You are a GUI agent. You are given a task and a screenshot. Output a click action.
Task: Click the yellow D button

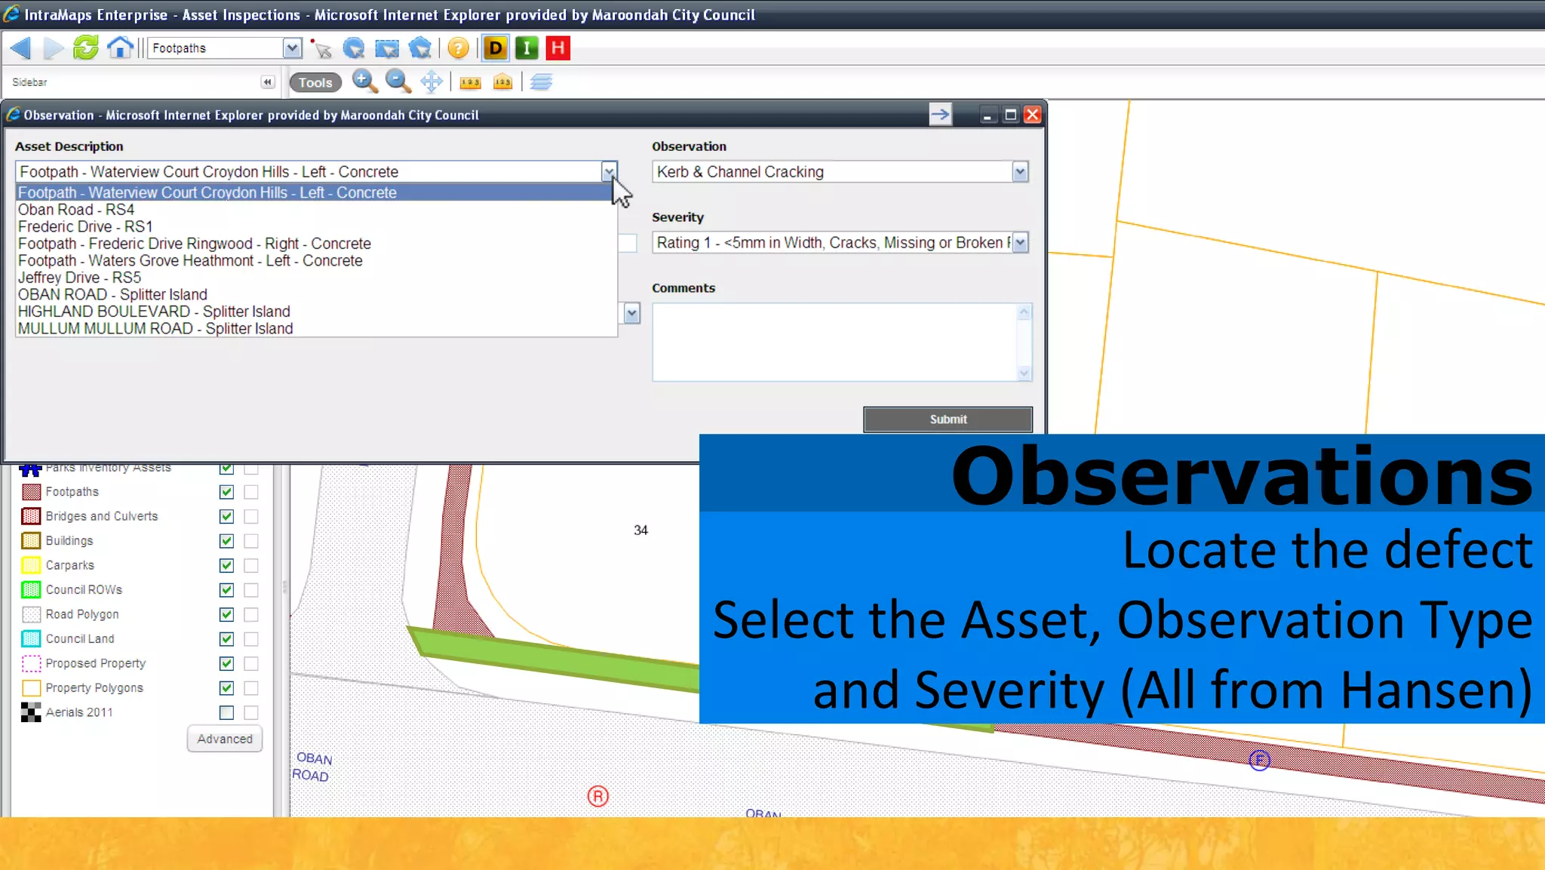click(496, 48)
